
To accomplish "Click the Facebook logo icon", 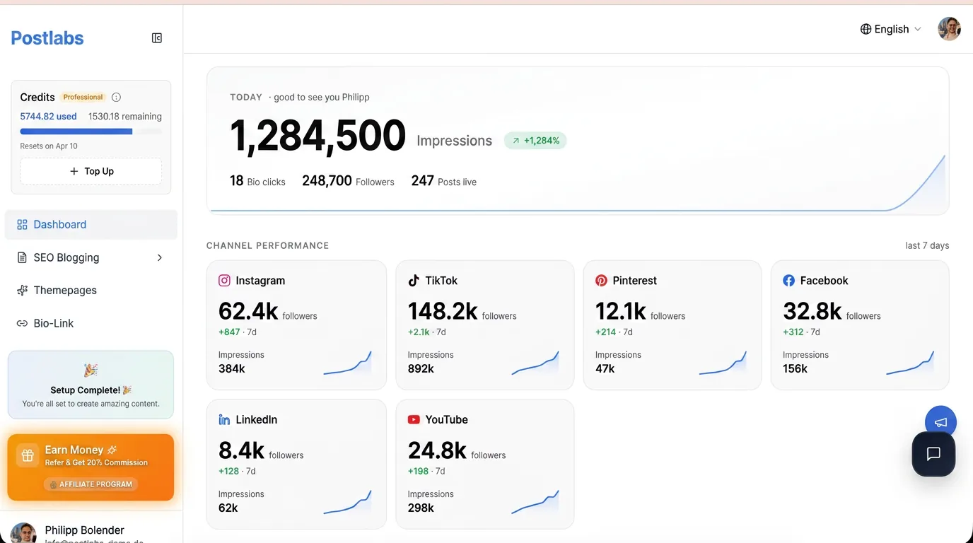I will click(788, 281).
